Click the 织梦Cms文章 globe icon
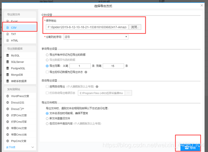208x152 pixels. click(x=8, y=115)
